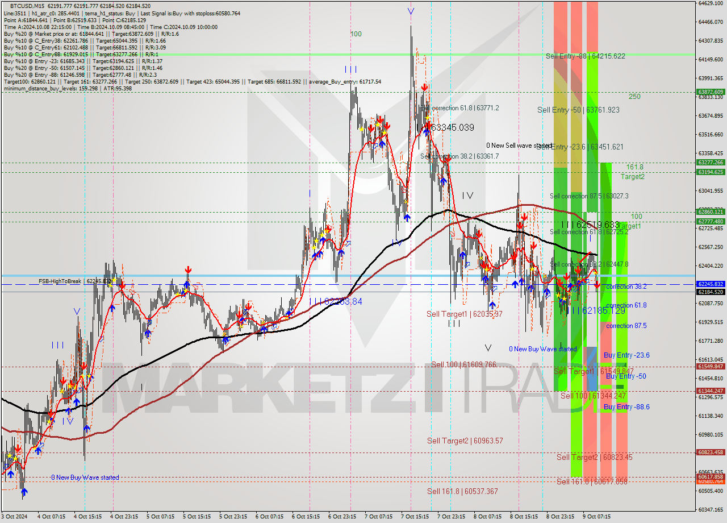Image resolution: width=727 pixels, height=523 pixels.
Task: Click the red 61549.847 price axis tag
Action: 711,366
